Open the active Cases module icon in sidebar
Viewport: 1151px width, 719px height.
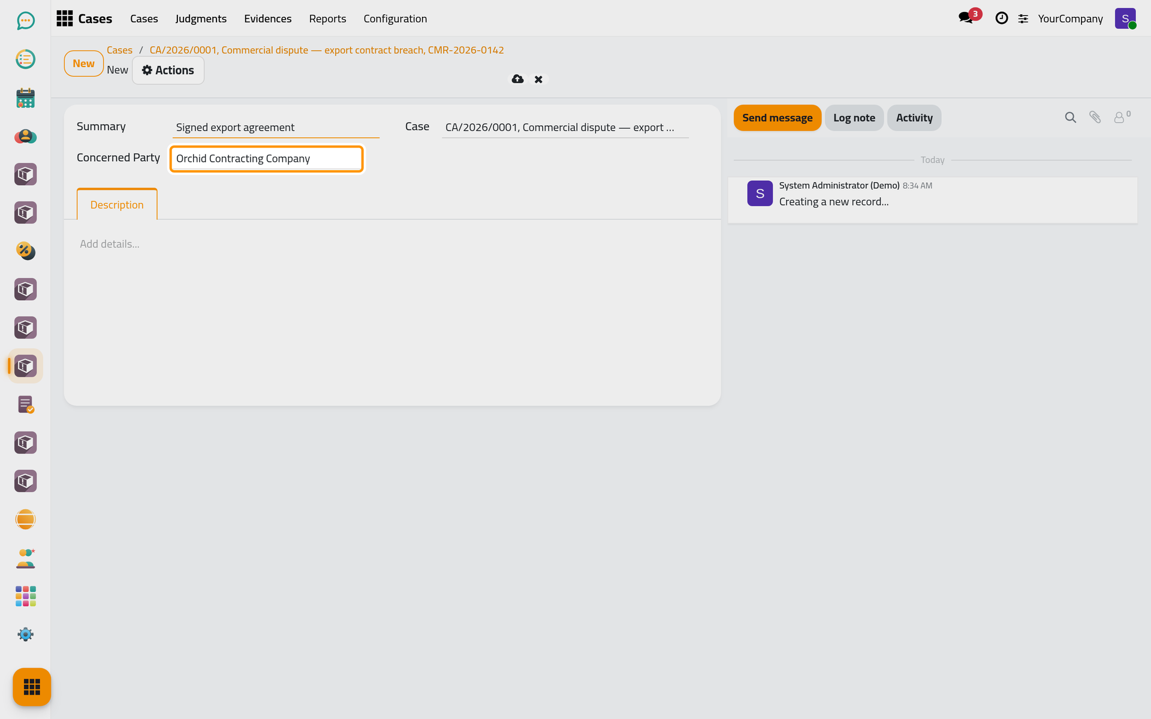[x=25, y=366]
